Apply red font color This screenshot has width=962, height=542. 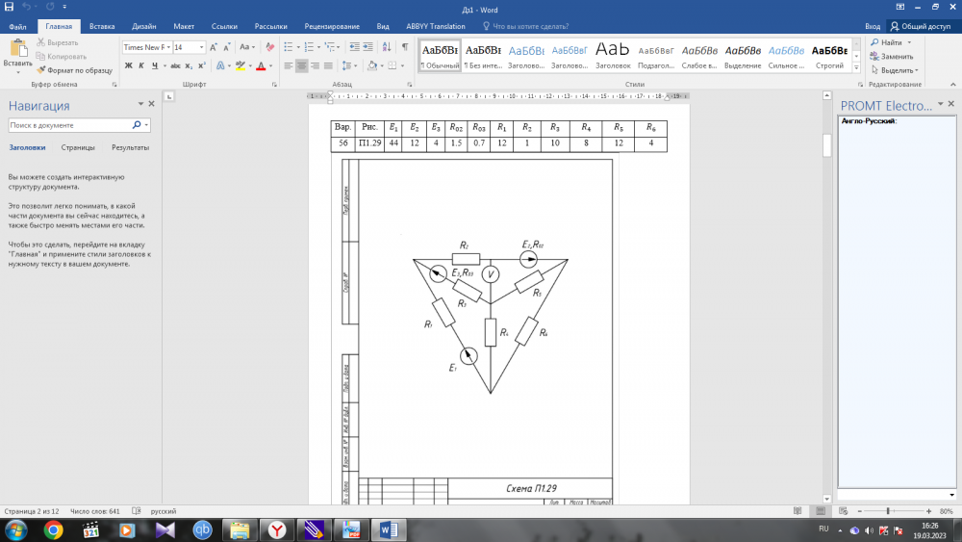[261, 65]
